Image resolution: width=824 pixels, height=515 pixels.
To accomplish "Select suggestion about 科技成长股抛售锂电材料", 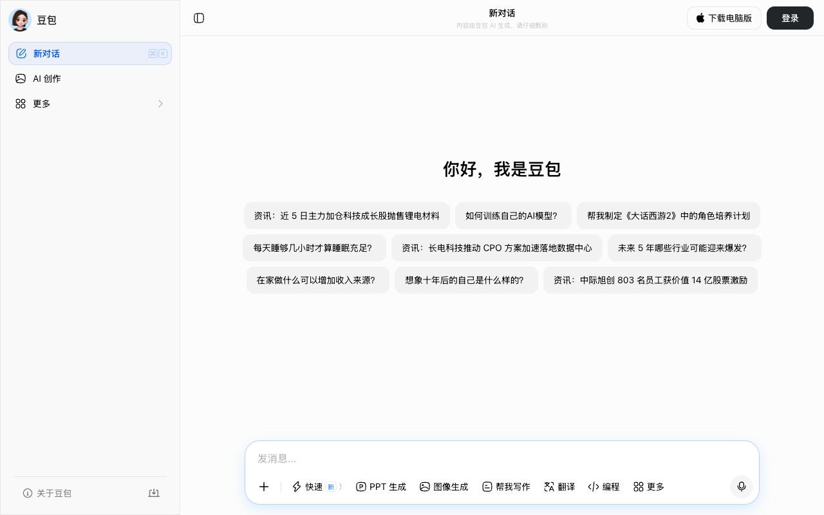I will pyautogui.click(x=347, y=216).
